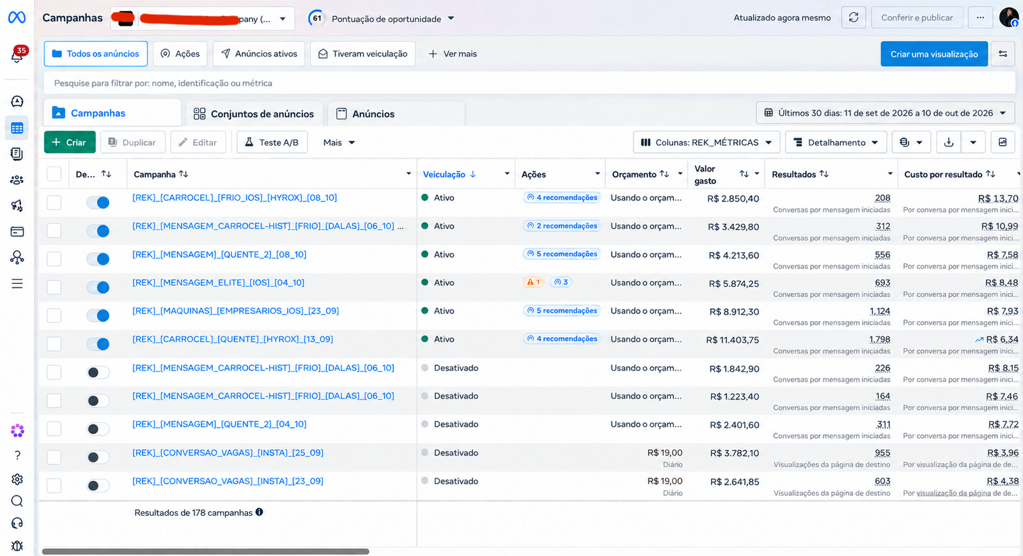Click the info icon beside Resultados de 178 campanhas
Viewport: 1023px width, 556px height.
point(260,512)
